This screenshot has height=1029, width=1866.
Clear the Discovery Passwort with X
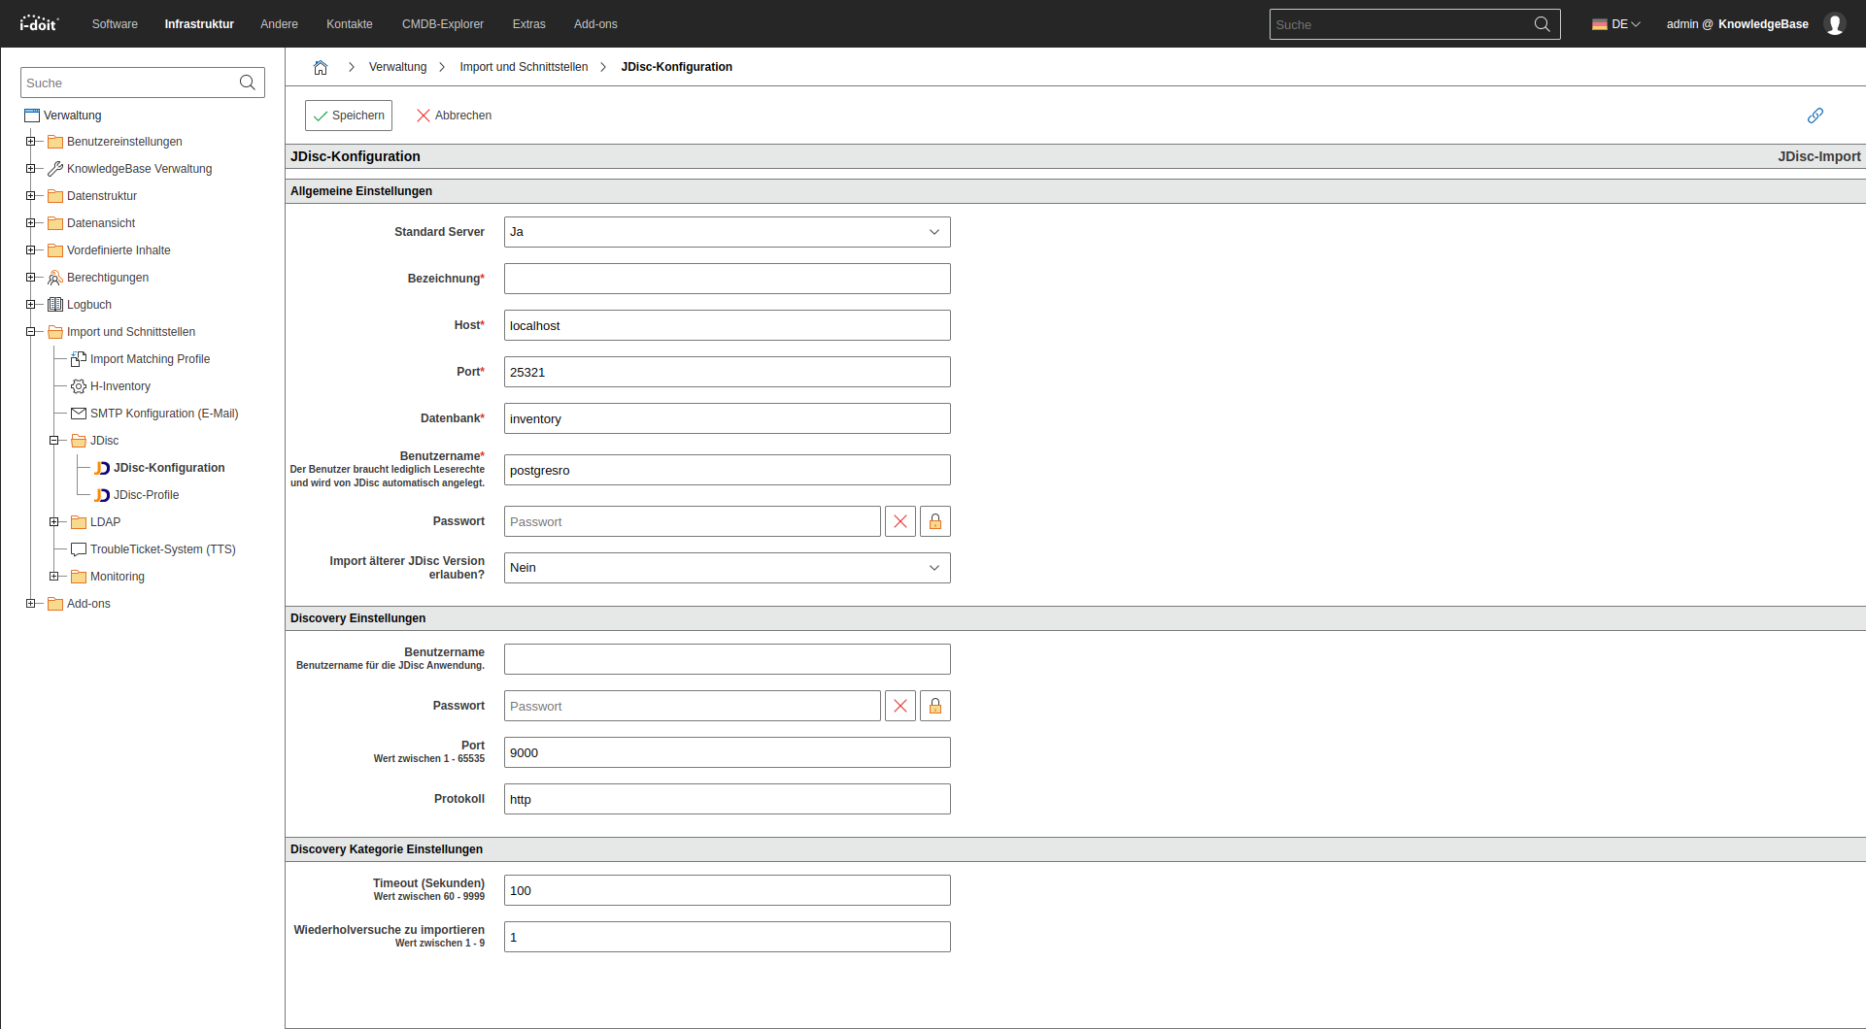[x=900, y=706]
